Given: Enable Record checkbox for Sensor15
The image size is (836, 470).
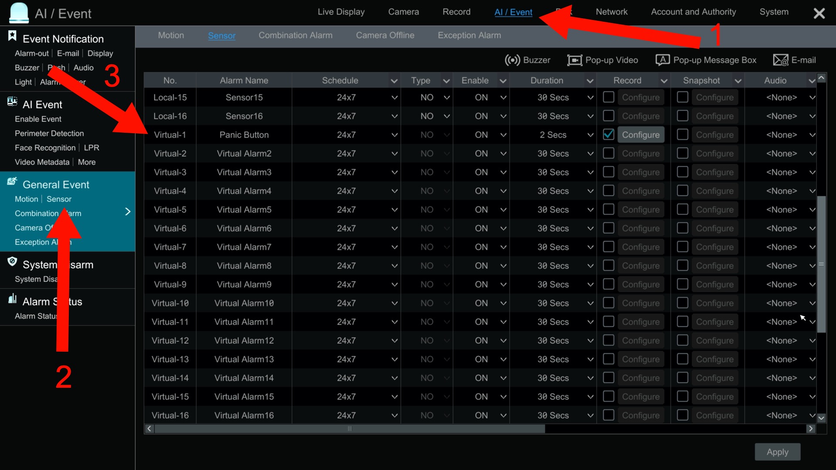Looking at the screenshot, I should point(608,97).
